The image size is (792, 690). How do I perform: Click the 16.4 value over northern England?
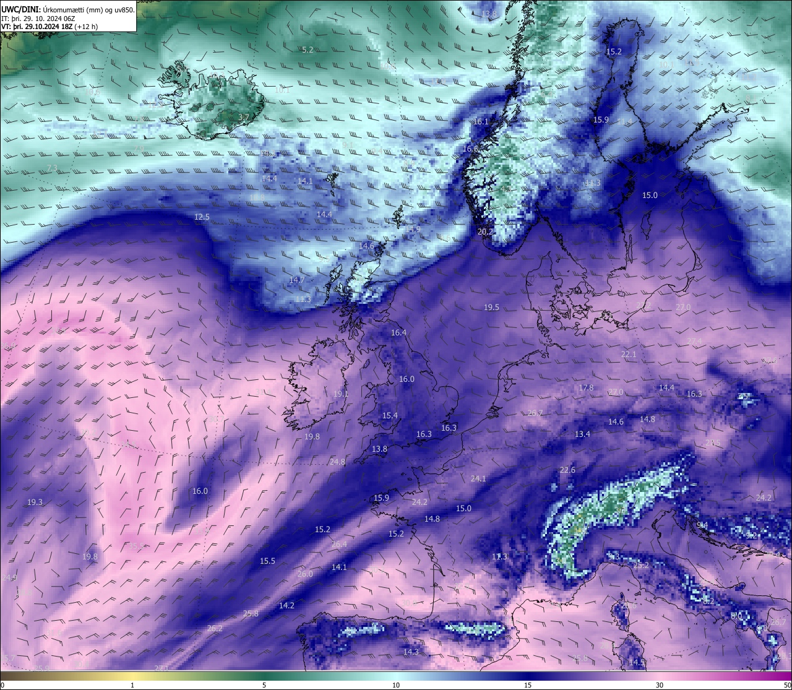click(x=398, y=333)
